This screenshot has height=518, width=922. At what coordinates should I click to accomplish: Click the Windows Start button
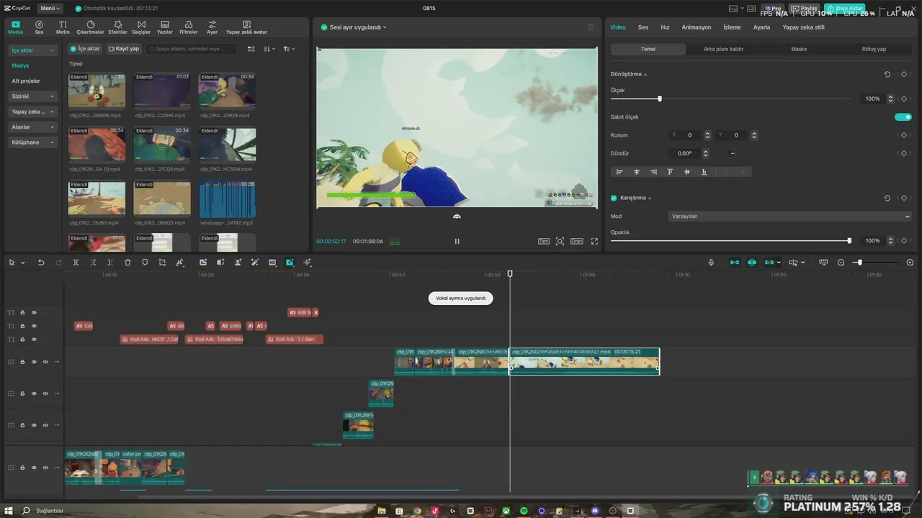click(9, 511)
